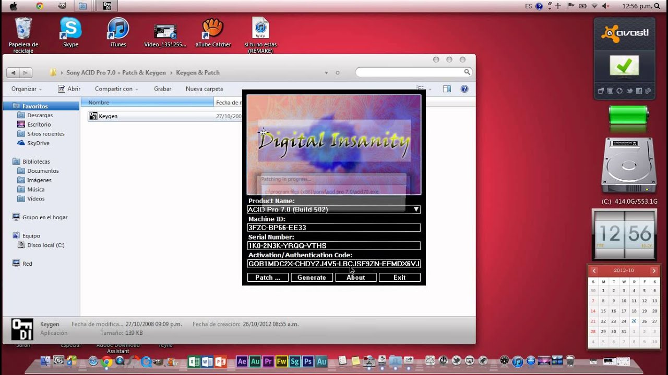The image size is (668, 375).
Task: Open the clock showing 12:56 p.m.
Action: [x=637, y=6]
